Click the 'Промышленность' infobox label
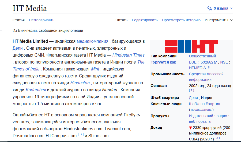241x142 pixels. 168,74
